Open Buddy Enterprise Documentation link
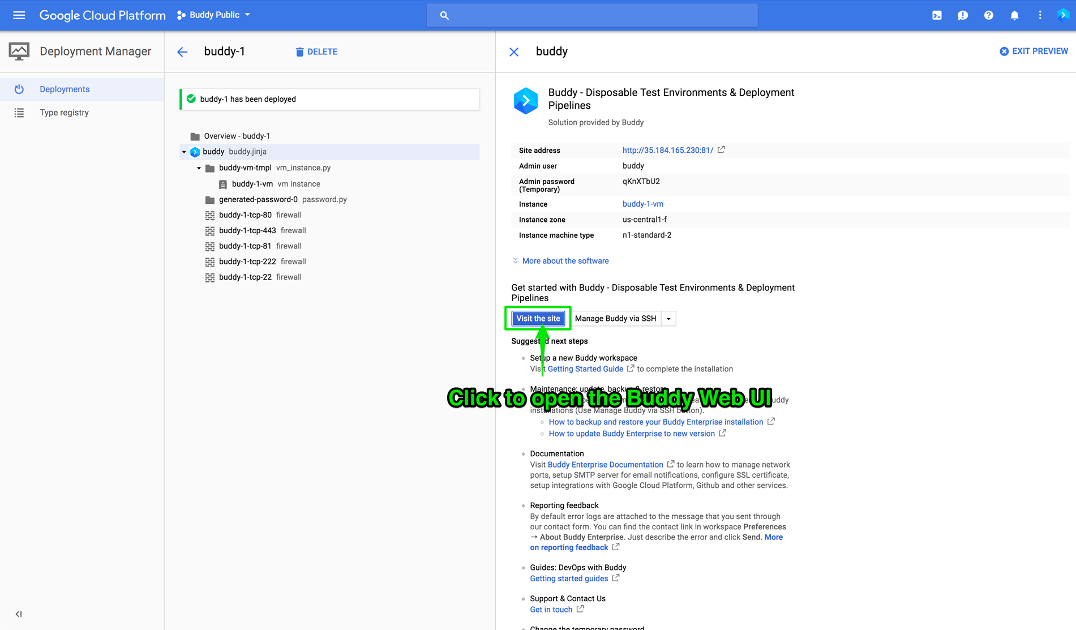This screenshot has height=630, width=1076. pyautogui.click(x=605, y=465)
